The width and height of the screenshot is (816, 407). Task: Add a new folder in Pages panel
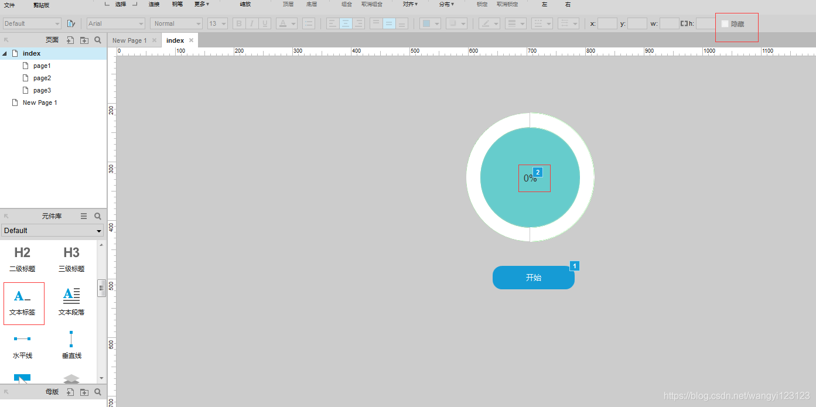(84, 40)
